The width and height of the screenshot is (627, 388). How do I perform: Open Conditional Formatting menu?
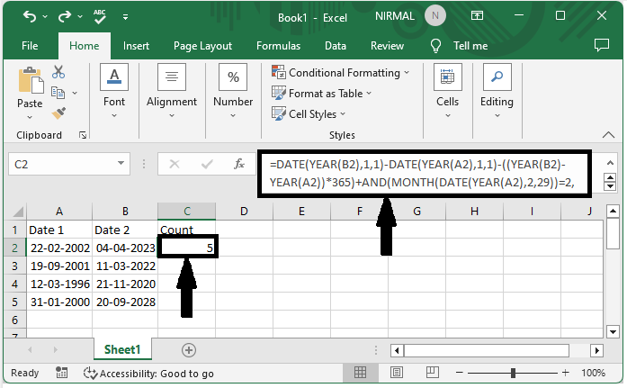point(341,73)
